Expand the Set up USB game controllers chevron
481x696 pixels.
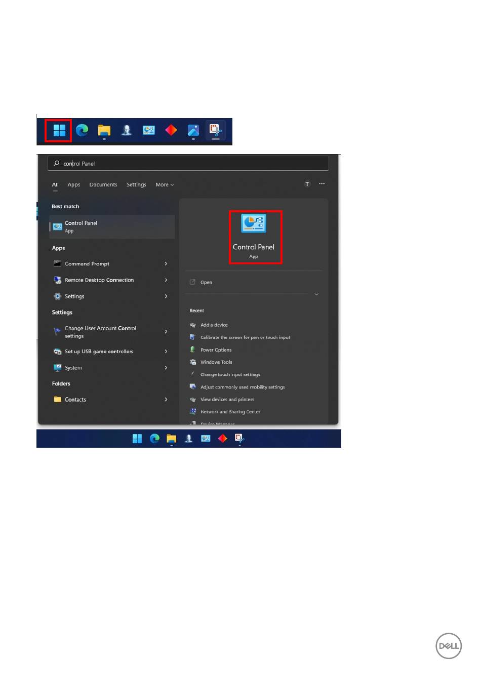pos(166,352)
